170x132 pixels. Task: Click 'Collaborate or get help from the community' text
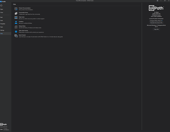click(x=29, y=14)
